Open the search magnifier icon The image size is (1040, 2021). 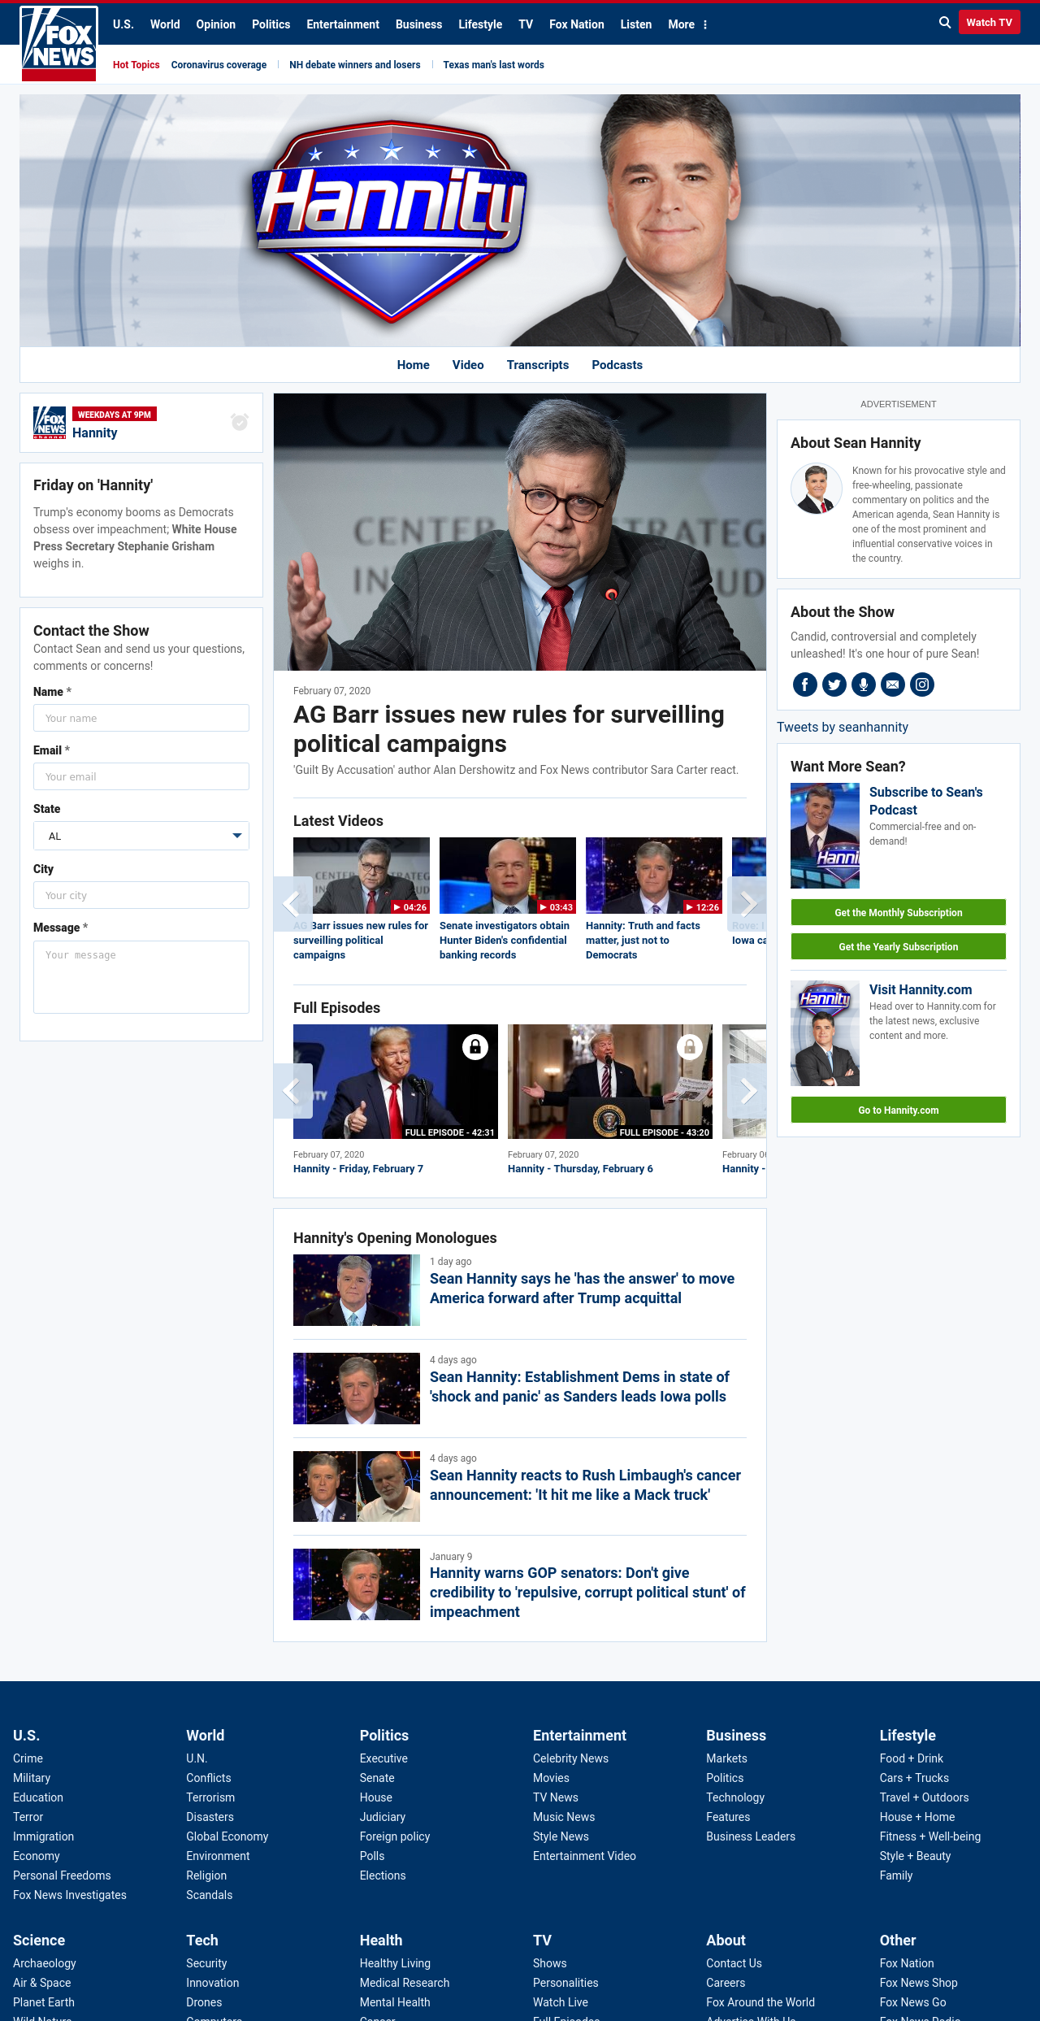point(945,23)
